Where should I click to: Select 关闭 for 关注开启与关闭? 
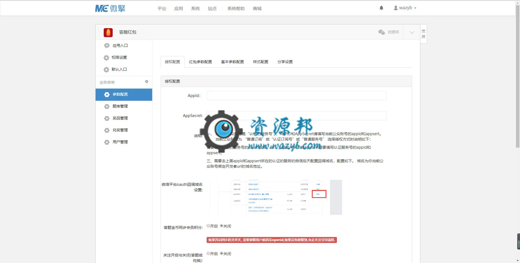tap(222, 253)
